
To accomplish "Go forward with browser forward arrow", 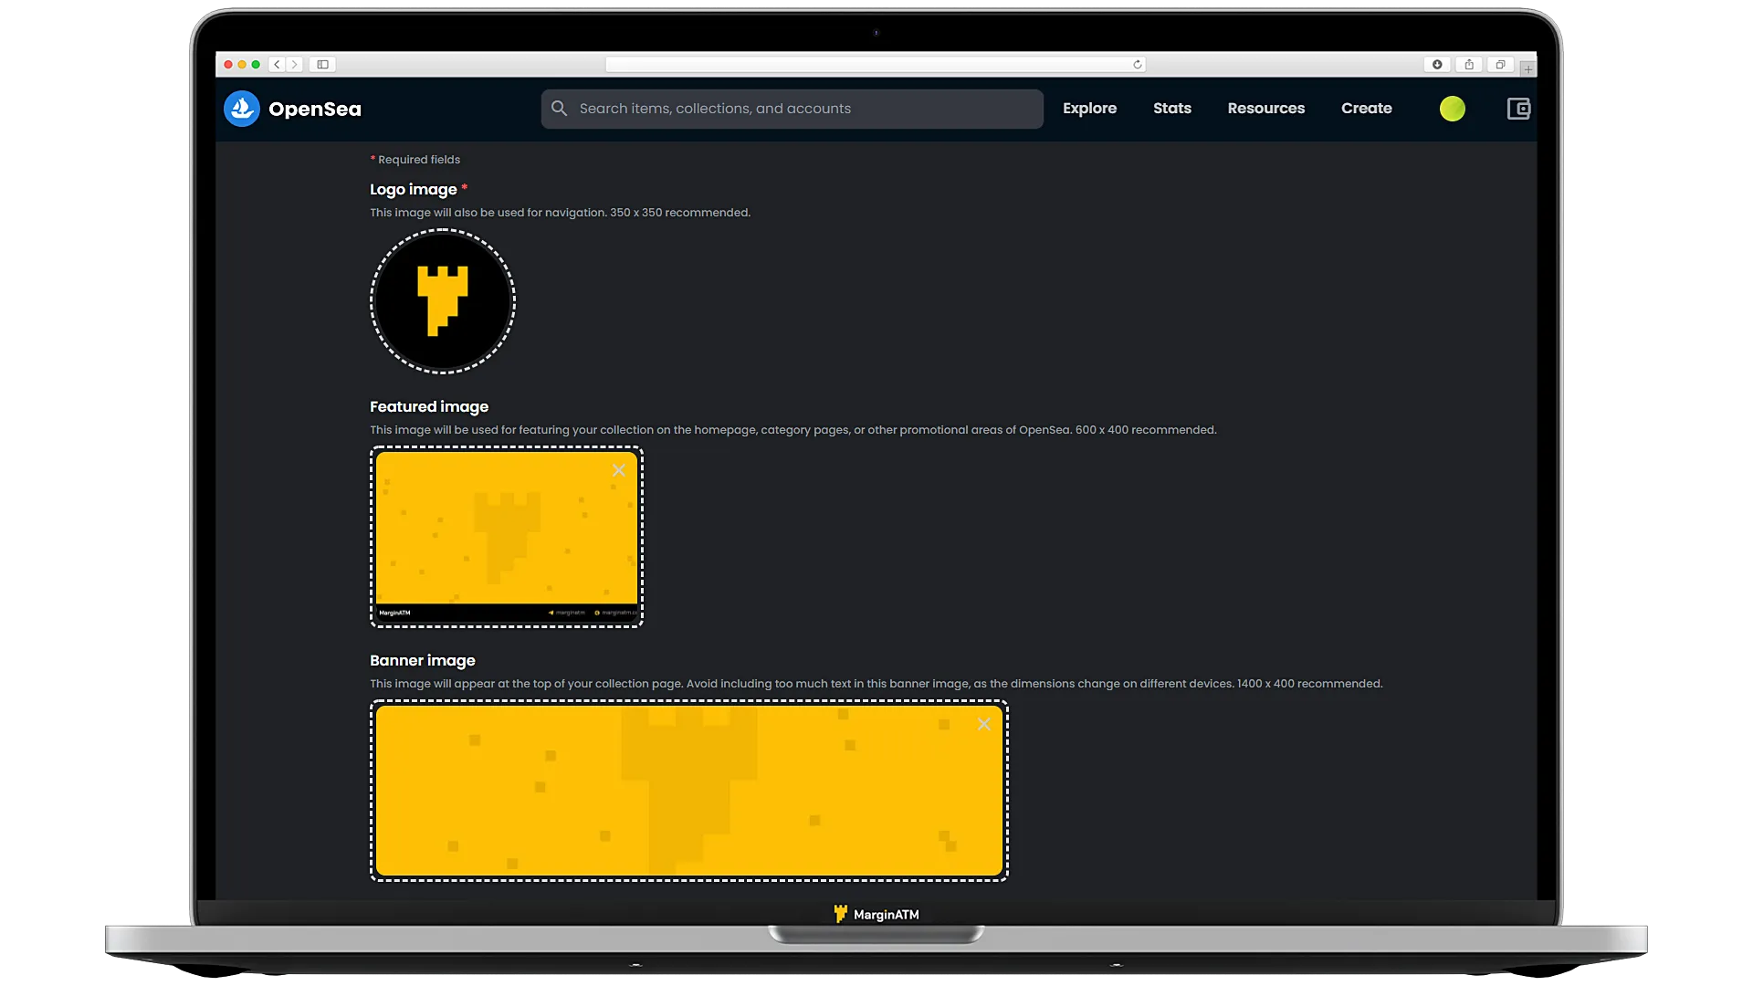I will 294,64.
